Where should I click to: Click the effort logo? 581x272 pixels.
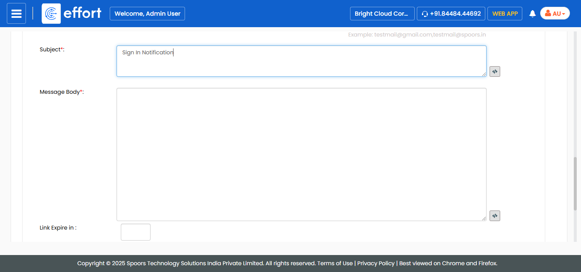point(72,14)
